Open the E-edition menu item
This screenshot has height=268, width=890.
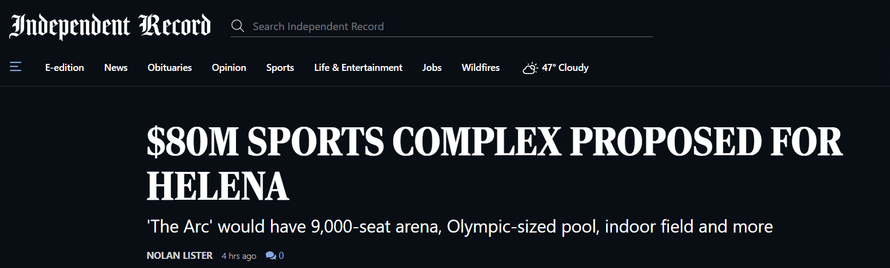(65, 68)
